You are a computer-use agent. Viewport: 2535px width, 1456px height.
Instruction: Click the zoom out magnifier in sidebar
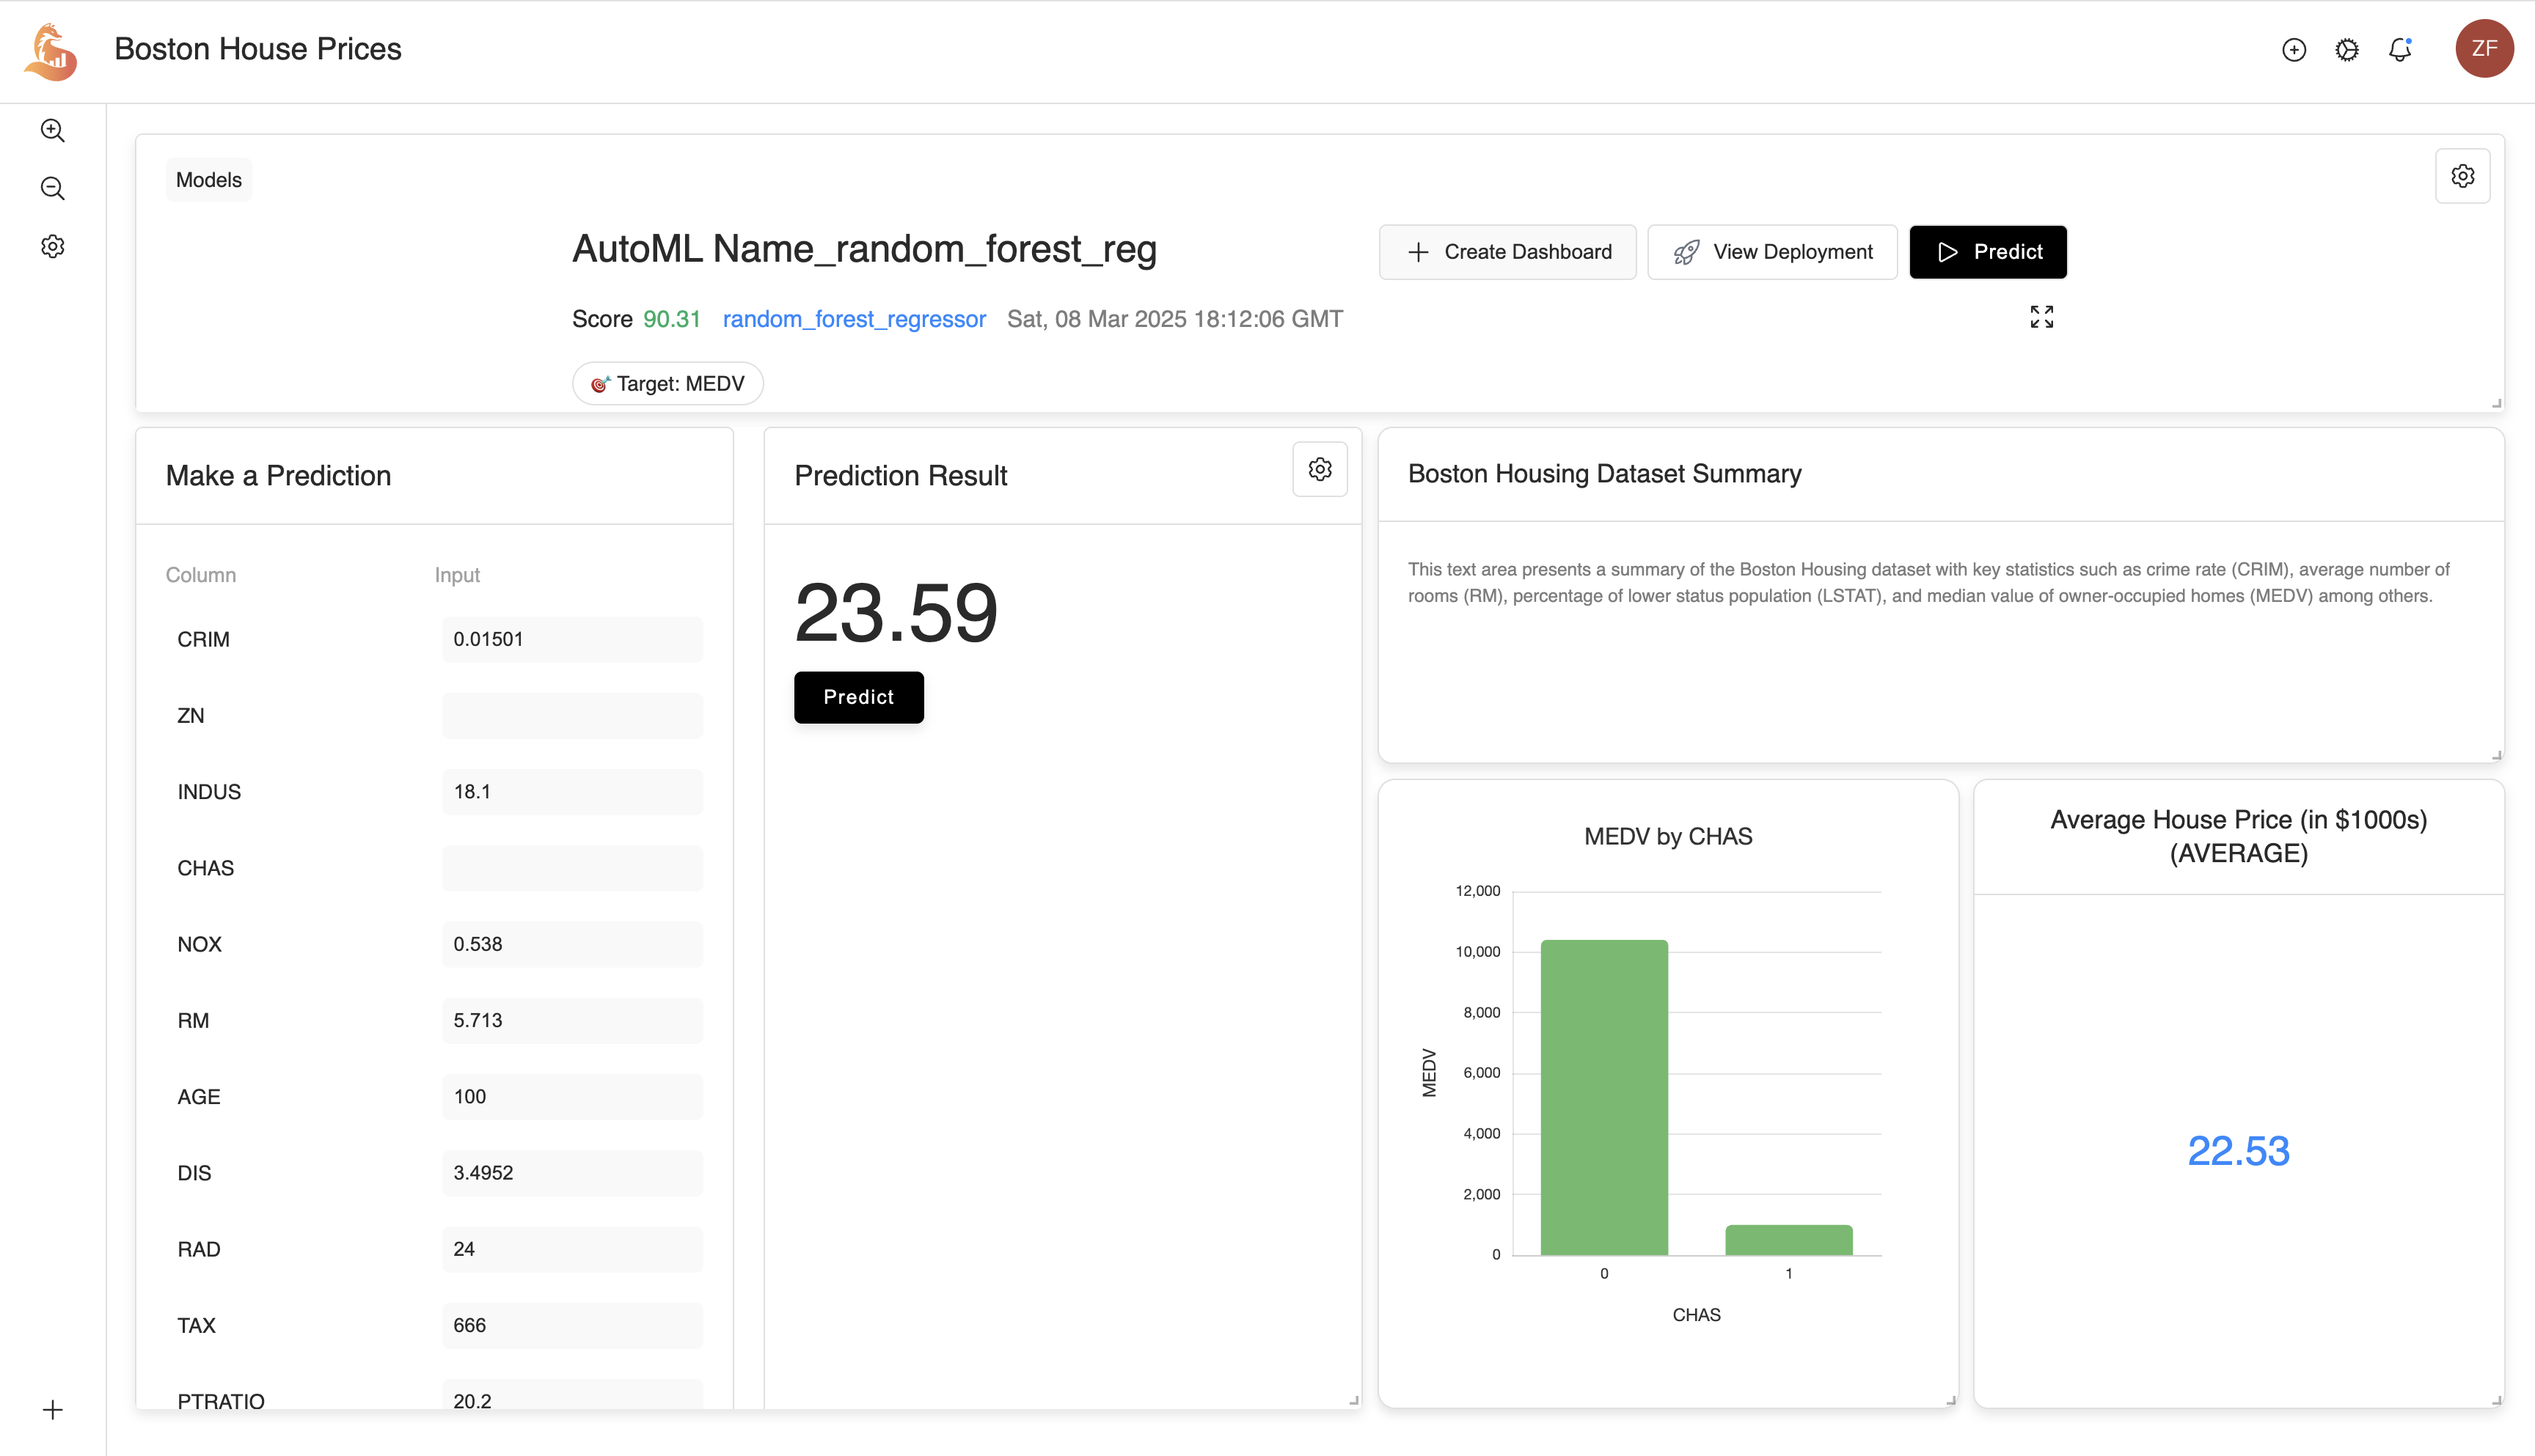[x=53, y=188]
